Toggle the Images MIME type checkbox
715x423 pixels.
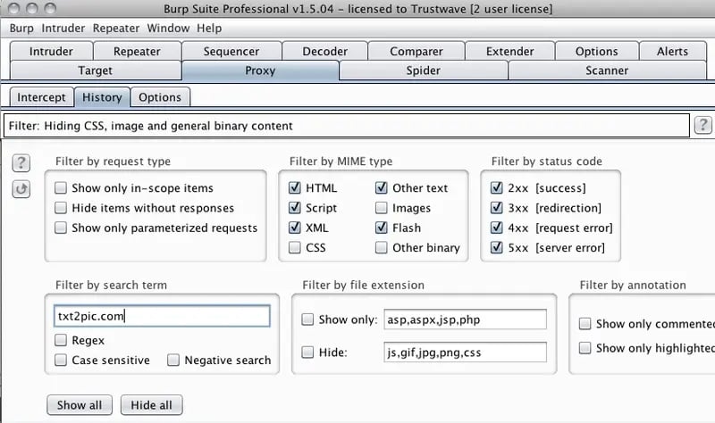[382, 208]
